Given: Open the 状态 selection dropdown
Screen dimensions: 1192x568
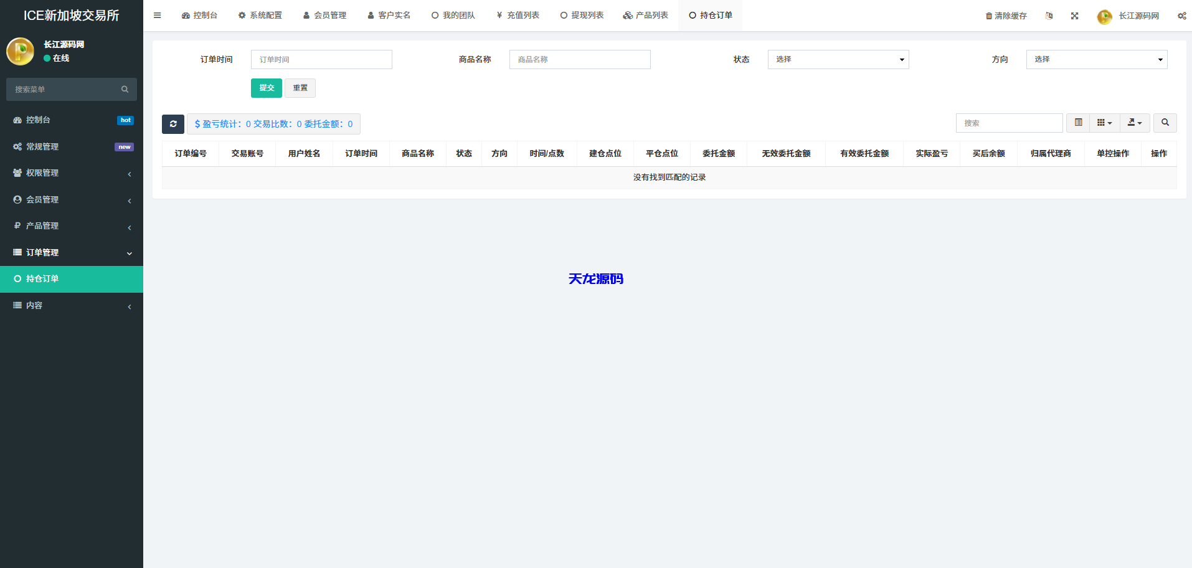Looking at the screenshot, I should (838, 59).
